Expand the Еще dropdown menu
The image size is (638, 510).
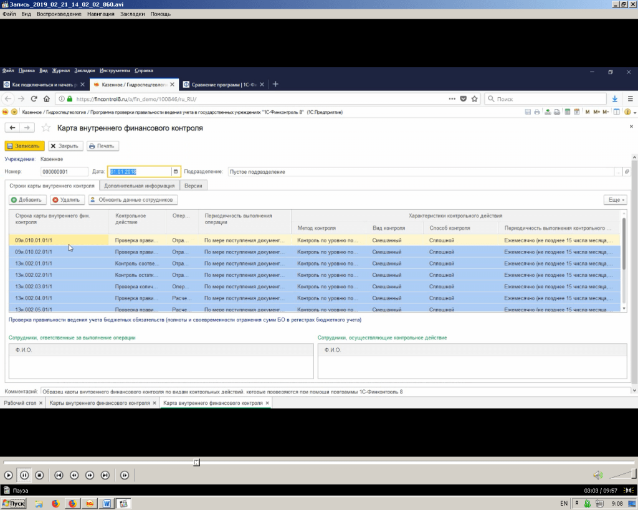(x=615, y=200)
